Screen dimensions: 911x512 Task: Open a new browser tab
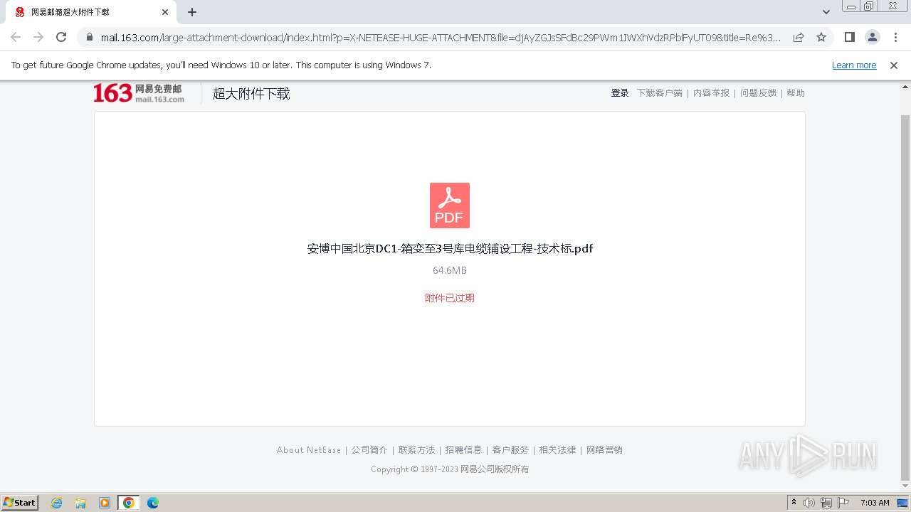pyautogui.click(x=192, y=12)
